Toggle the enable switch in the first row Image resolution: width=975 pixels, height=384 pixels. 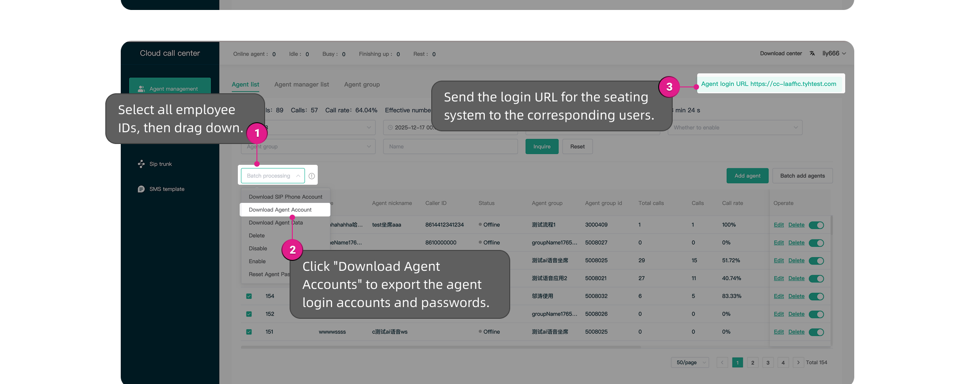click(x=816, y=225)
